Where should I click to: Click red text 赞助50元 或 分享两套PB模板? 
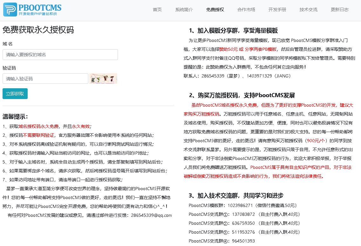(x=248, y=49)
